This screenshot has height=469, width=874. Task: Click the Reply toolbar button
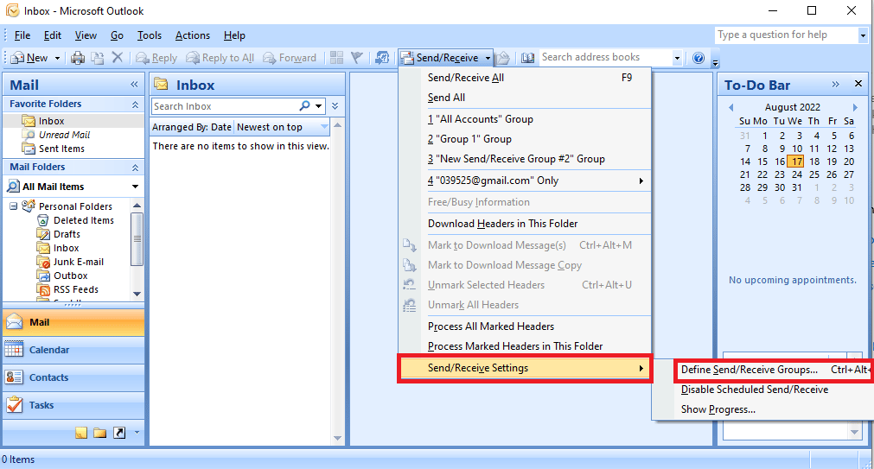tap(156, 57)
